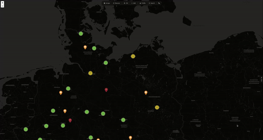Select the green cluster at Göttingen
This screenshot has width=263, height=140.
pos(91,137)
